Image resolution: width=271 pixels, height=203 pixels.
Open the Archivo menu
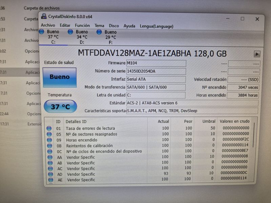click(x=48, y=25)
